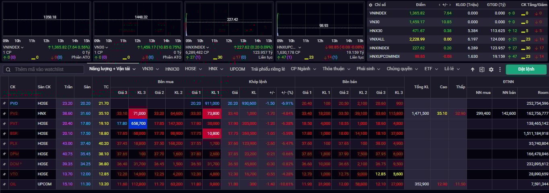
Task: Toggle pin on the DPM stock row
Action: 4,154
